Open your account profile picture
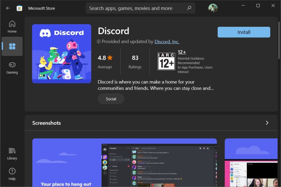The image size is (281, 187). click(213, 8)
